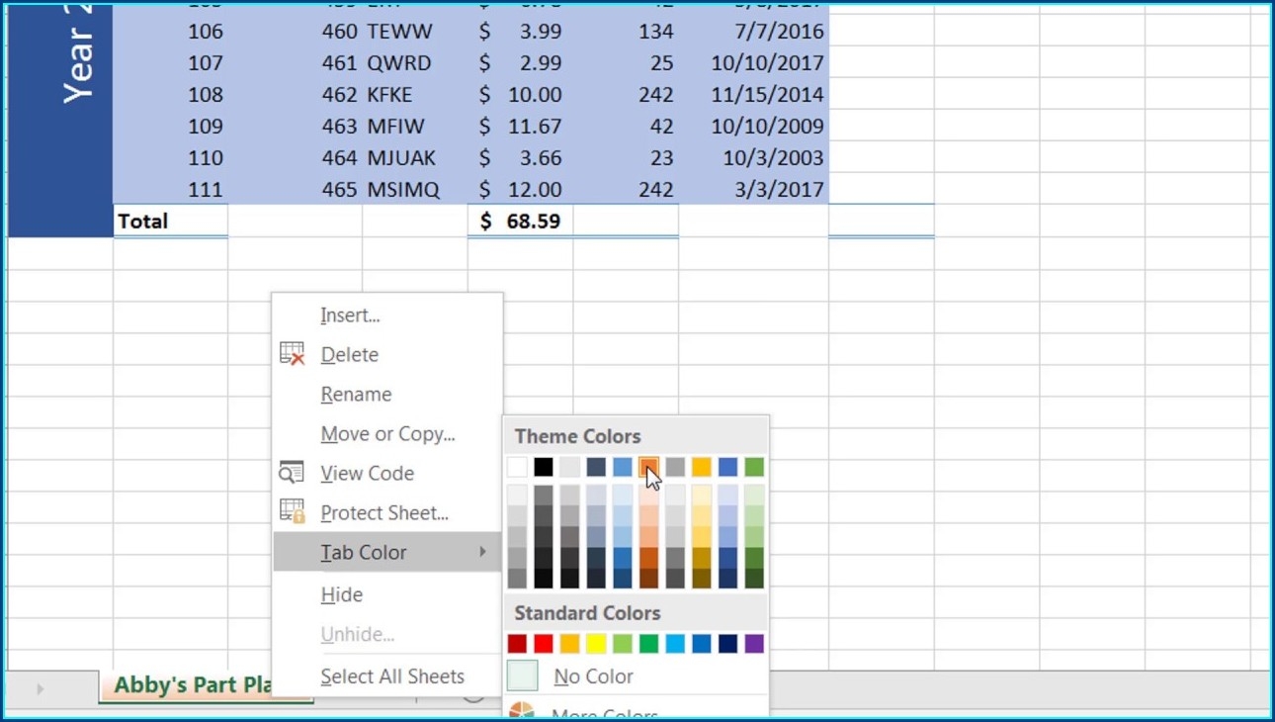The image size is (1275, 722).
Task: Click the Protect Sheet padlock icon
Action: tap(292, 511)
